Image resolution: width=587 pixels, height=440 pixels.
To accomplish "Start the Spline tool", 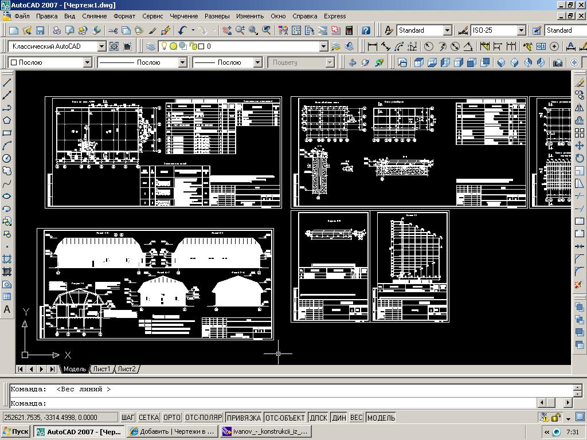I will tap(7, 184).
